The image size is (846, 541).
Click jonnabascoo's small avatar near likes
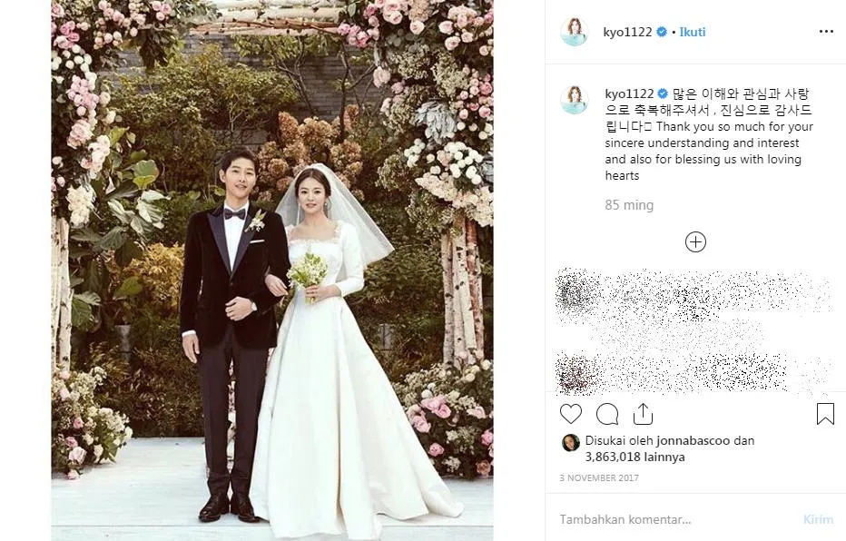point(571,443)
